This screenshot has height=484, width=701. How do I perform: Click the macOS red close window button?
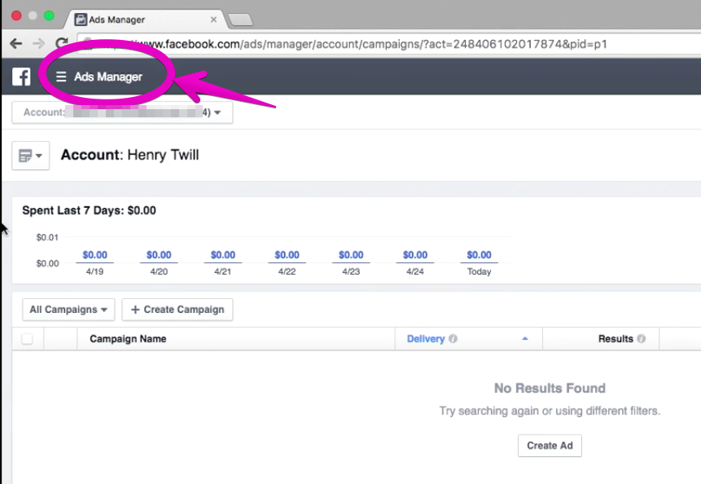[x=16, y=16]
